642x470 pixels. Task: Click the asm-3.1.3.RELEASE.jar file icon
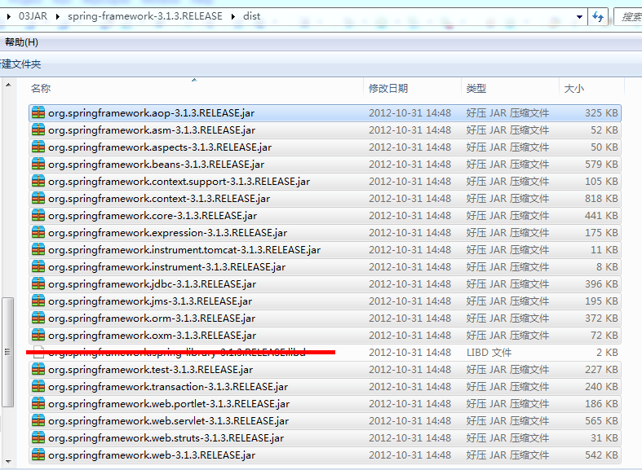pyautogui.click(x=38, y=130)
